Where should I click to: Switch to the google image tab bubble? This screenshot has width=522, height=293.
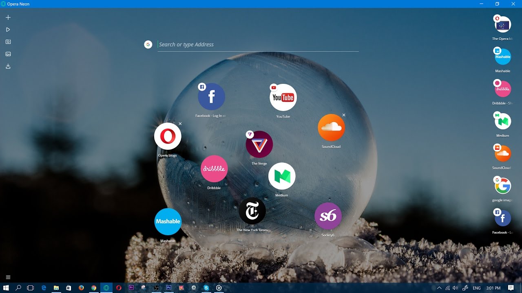click(x=502, y=186)
